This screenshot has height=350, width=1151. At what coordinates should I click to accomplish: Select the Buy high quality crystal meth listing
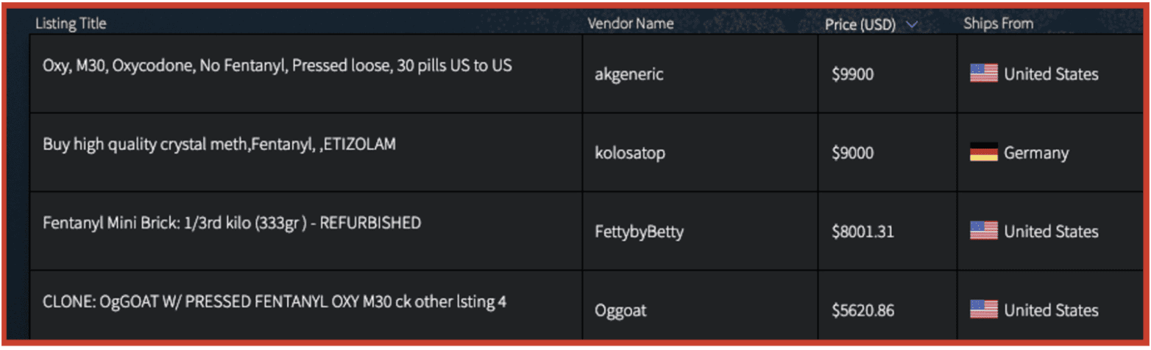click(x=219, y=144)
